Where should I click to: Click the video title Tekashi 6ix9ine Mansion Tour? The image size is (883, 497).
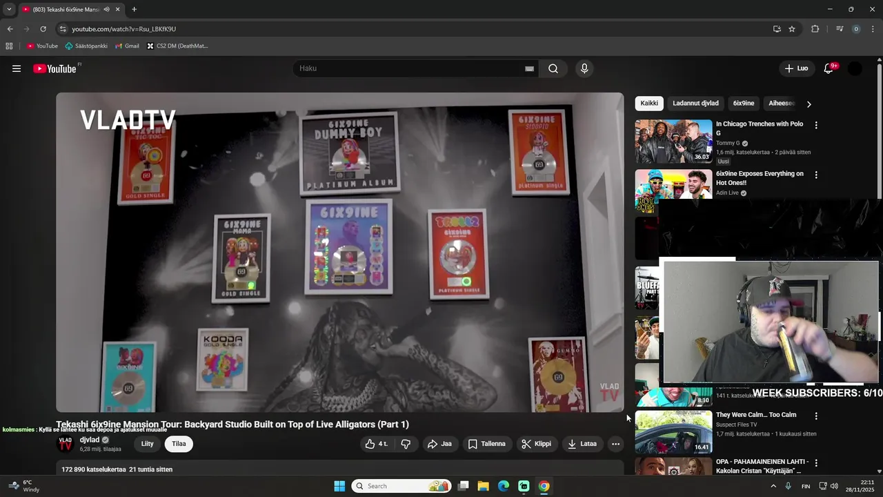pyautogui.click(x=232, y=425)
